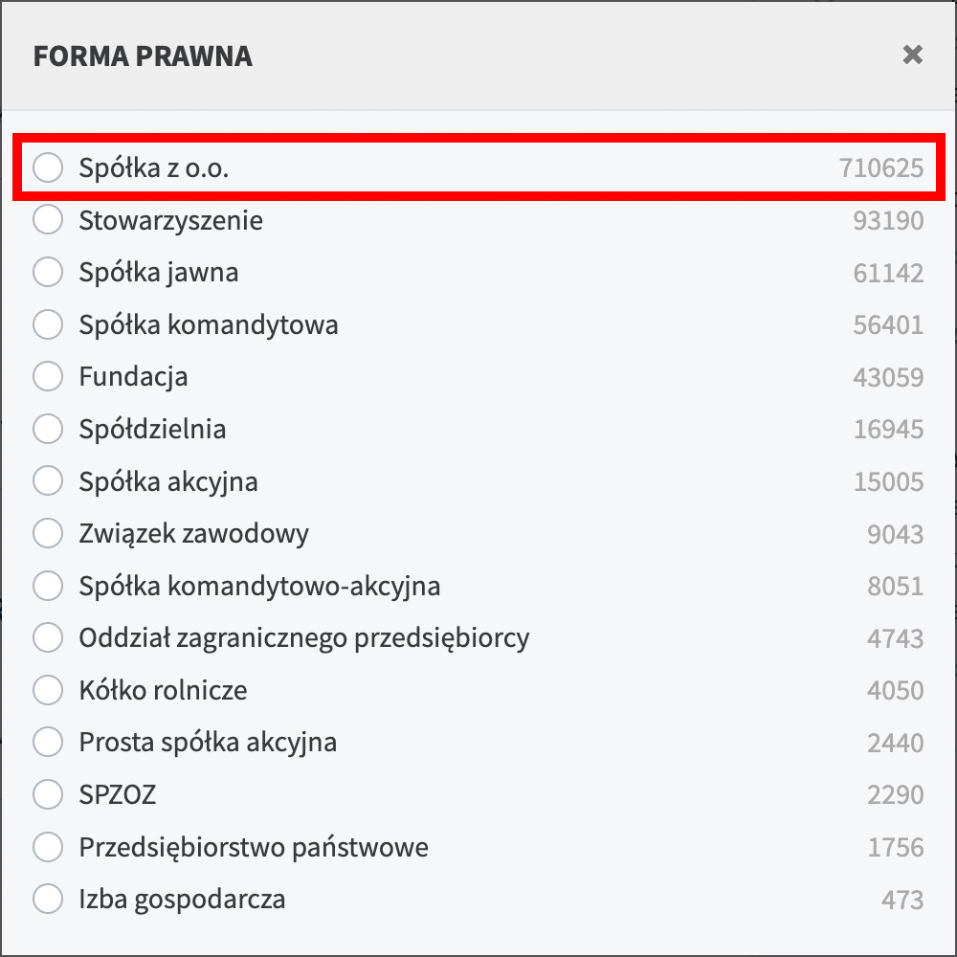The image size is (957, 957).
Task: Select the Izba gospodarcza radio button
Action: 48,898
